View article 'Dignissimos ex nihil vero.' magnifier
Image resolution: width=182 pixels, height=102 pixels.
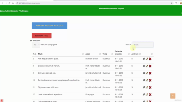point(144,88)
